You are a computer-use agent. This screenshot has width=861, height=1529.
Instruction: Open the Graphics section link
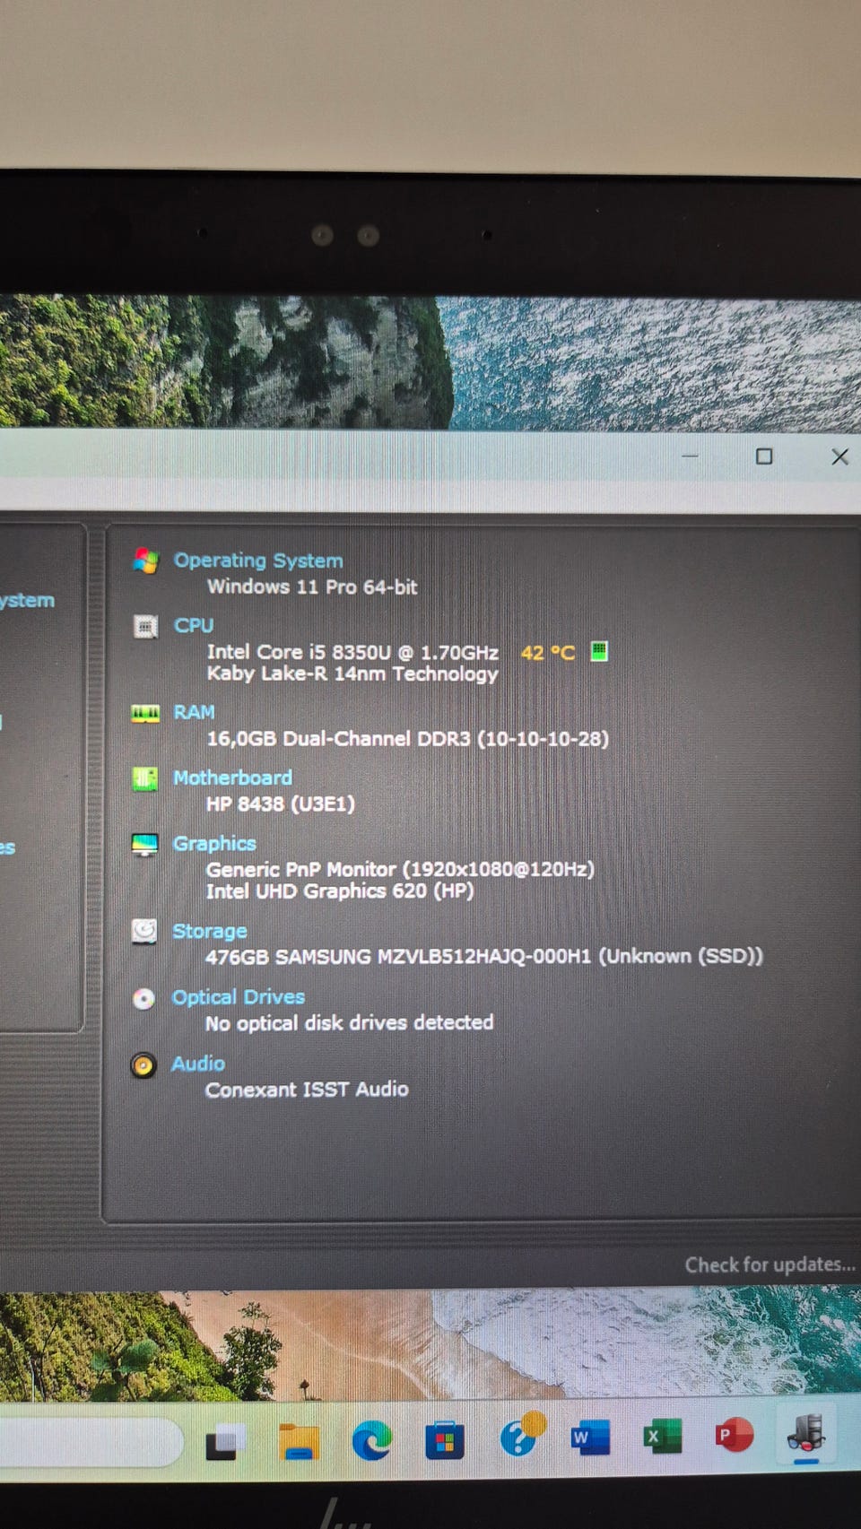point(214,844)
